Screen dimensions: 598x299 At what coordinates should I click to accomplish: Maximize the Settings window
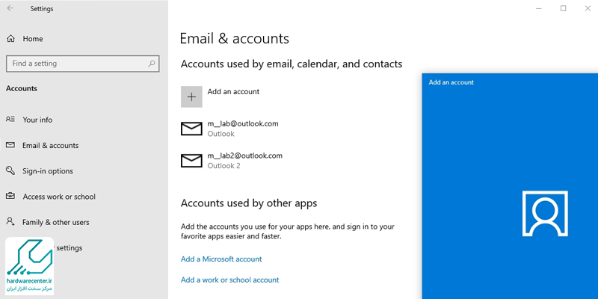click(x=564, y=8)
